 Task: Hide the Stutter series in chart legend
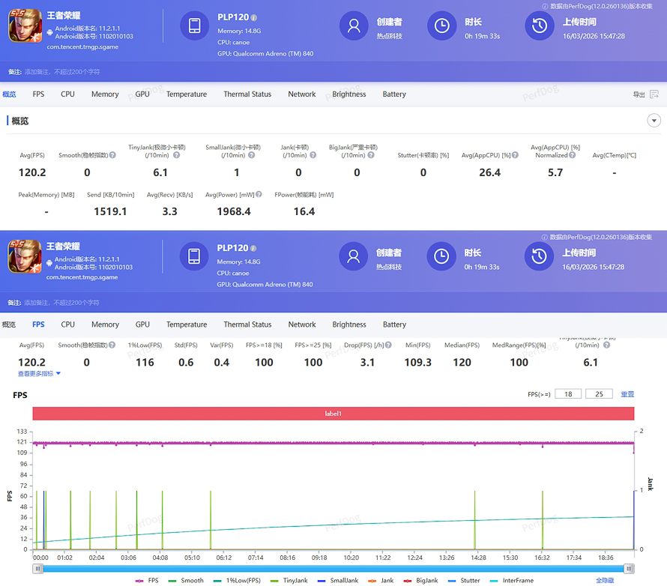point(465,580)
